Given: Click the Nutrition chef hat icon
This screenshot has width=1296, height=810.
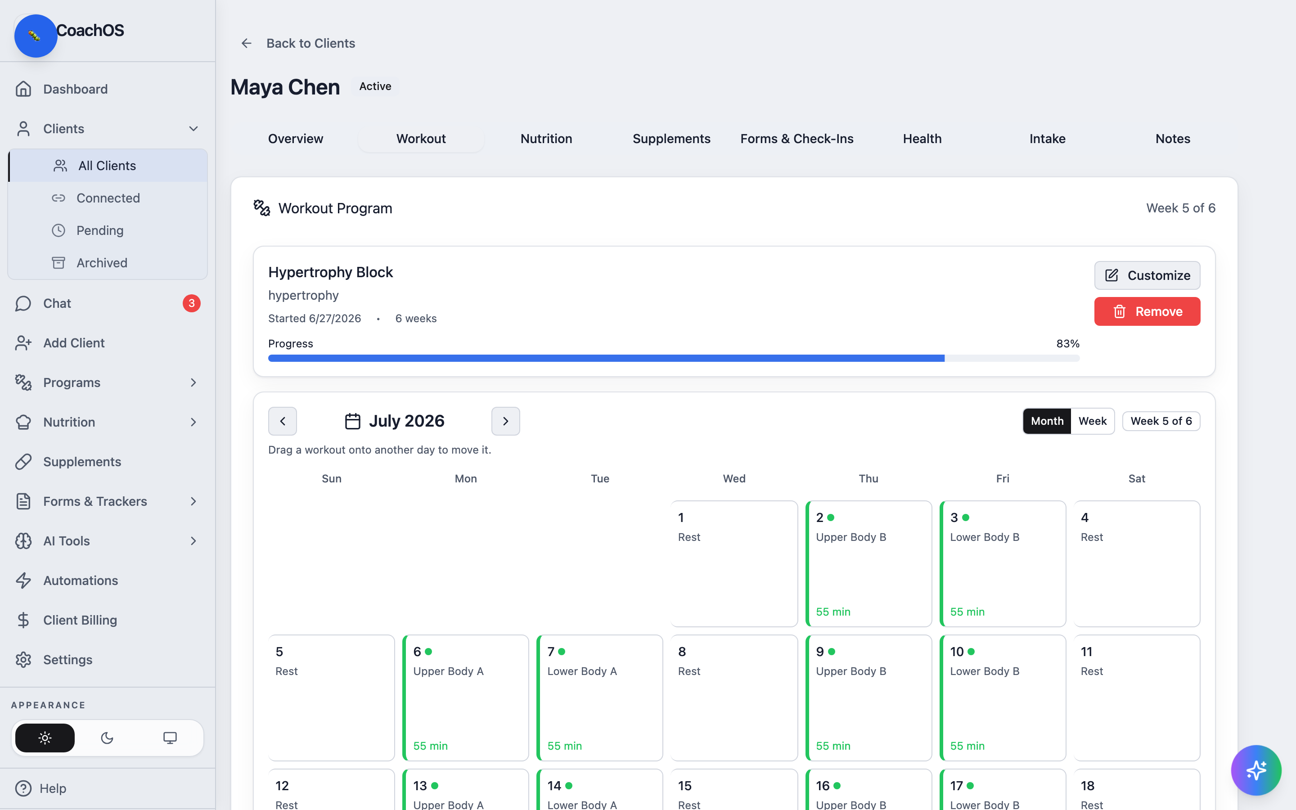Looking at the screenshot, I should tap(23, 422).
